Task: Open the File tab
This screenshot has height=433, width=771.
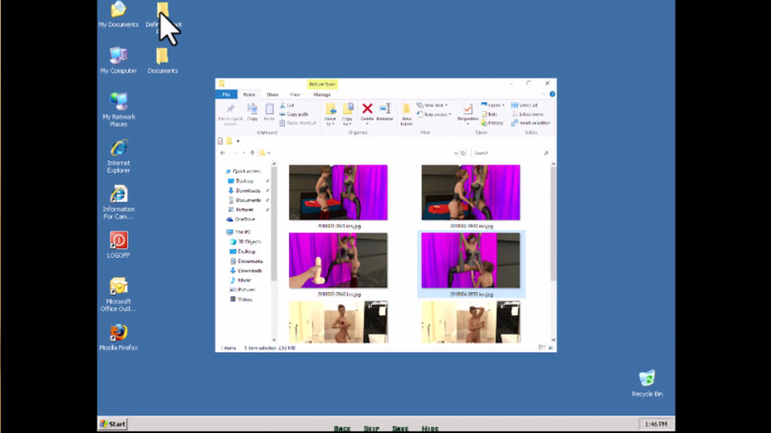Action: (x=226, y=94)
